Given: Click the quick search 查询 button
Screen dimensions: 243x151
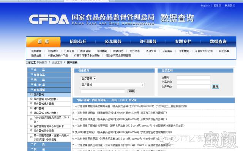Looking at the screenshot, I should click(x=131, y=91).
